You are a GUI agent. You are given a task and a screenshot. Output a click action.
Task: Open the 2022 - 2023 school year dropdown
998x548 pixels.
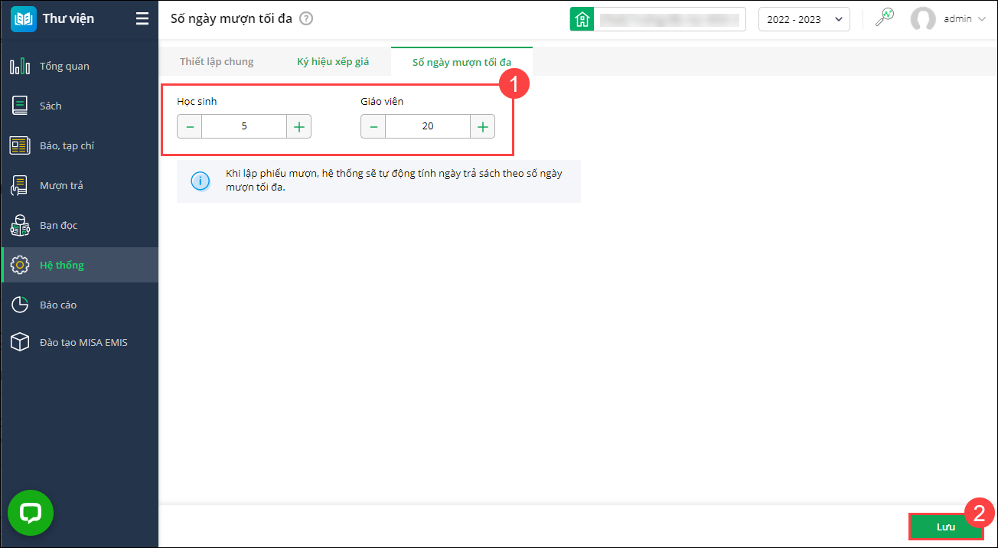(x=804, y=19)
